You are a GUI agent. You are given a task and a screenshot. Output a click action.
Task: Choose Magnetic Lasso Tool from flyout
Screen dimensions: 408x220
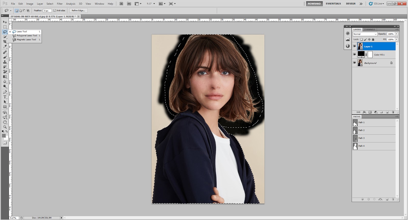(x=26, y=40)
